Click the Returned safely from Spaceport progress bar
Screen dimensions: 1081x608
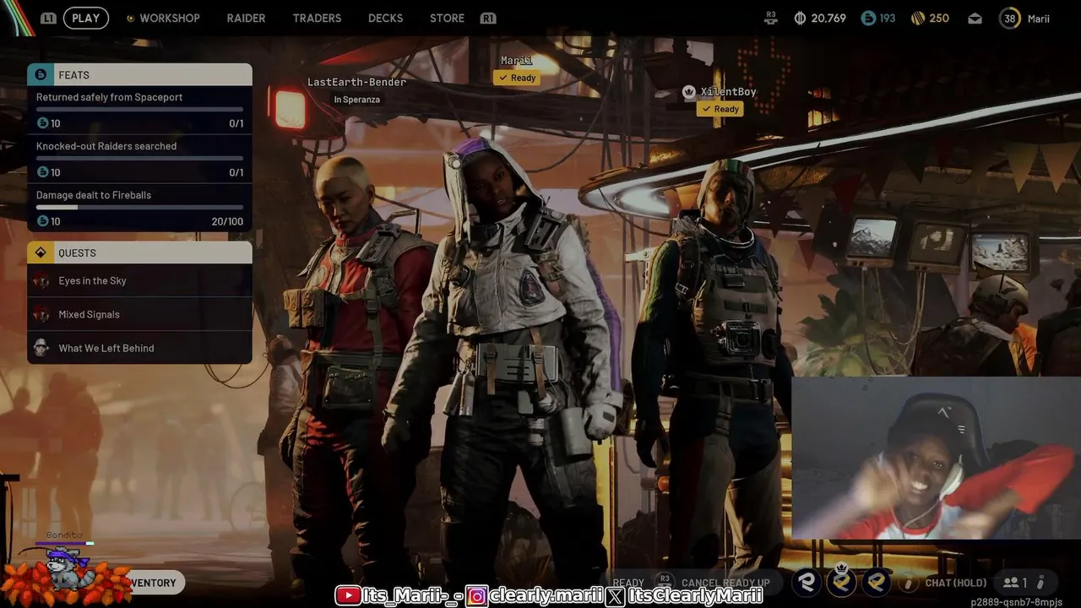pos(139,109)
